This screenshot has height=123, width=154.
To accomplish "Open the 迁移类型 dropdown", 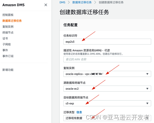I will 107,118.
